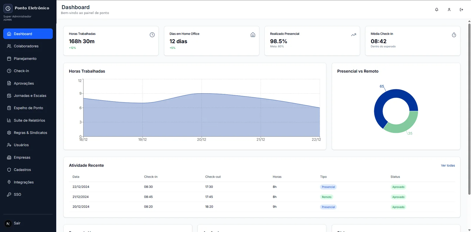Click the Suite de Relatórios chart icon
Image resolution: width=471 pixels, height=232 pixels.
tap(9, 120)
